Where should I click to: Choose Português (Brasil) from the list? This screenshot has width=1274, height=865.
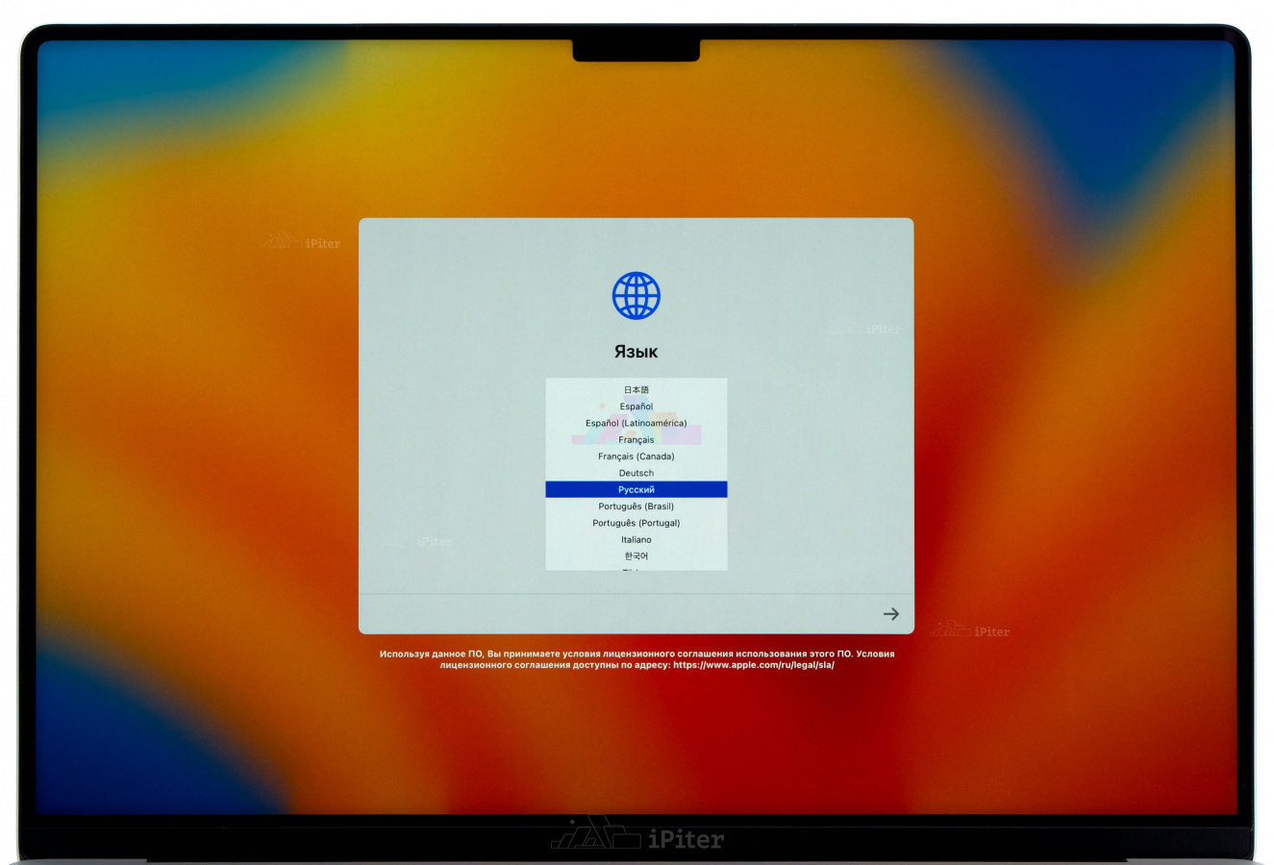tap(637, 507)
